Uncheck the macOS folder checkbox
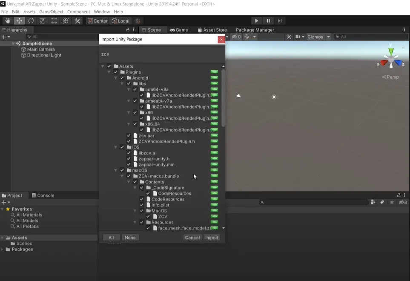Image resolution: width=410 pixels, height=281 pixels. pyautogui.click(x=122, y=170)
